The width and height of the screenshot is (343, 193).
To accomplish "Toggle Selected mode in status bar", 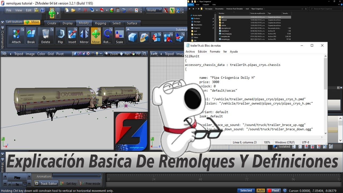I will pos(246,191).
